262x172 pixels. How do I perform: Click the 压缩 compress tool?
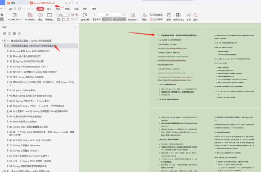click(x=168, y=17)
